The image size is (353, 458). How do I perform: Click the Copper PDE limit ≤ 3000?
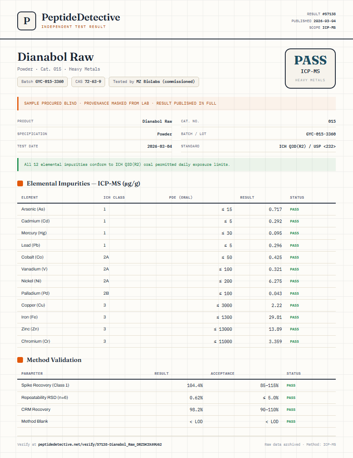point(224,305)
